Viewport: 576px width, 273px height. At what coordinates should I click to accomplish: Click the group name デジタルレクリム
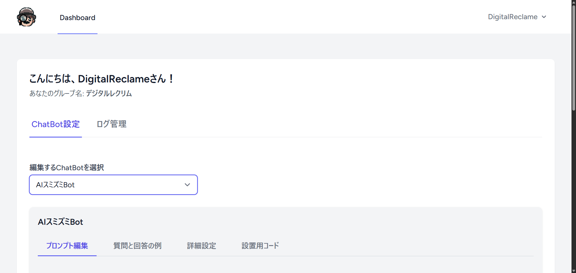(109, 93)
